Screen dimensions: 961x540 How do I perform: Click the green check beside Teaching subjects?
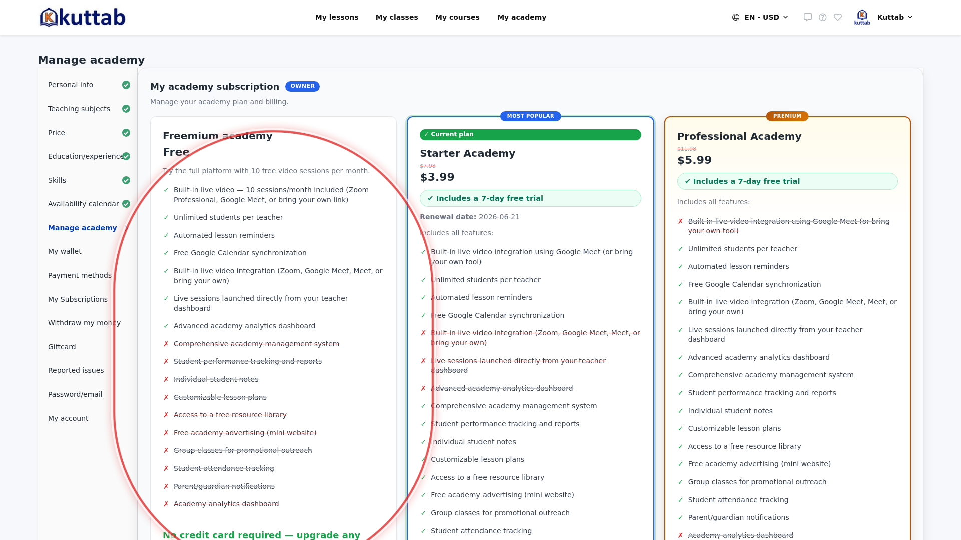(x=126, y=109)
